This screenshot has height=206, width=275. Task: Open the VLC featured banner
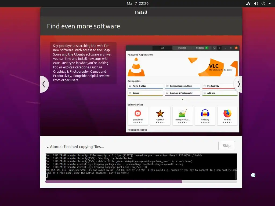tap(182, 67)
